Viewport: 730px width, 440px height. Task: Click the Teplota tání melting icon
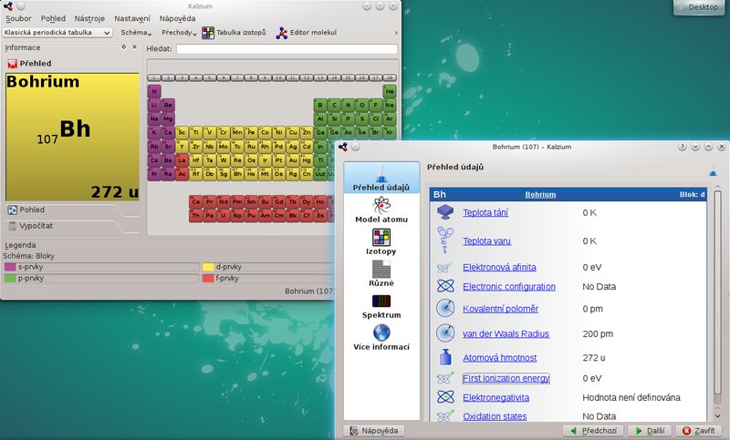[445, 212]
